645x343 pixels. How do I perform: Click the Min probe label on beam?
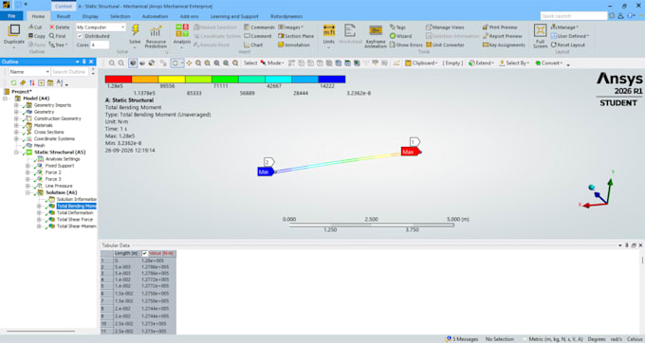tap(266, 171)
